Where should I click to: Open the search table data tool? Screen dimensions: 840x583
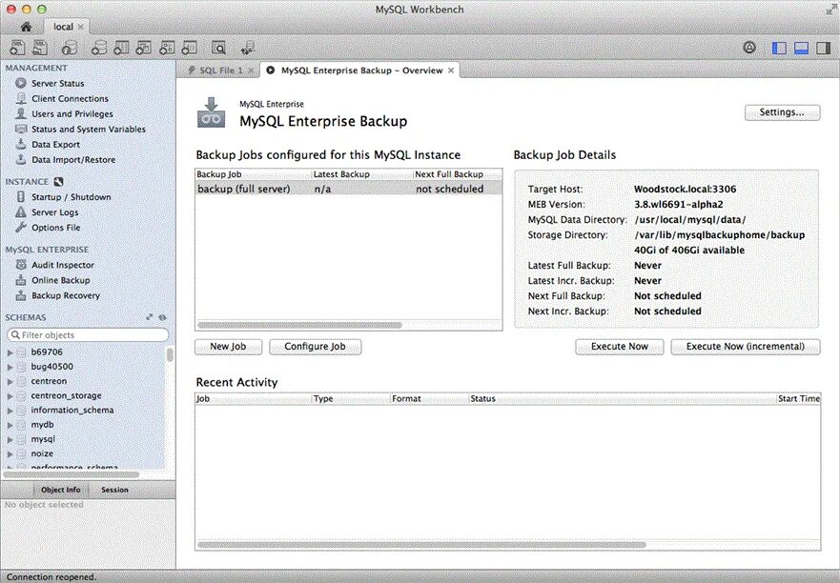217,47
